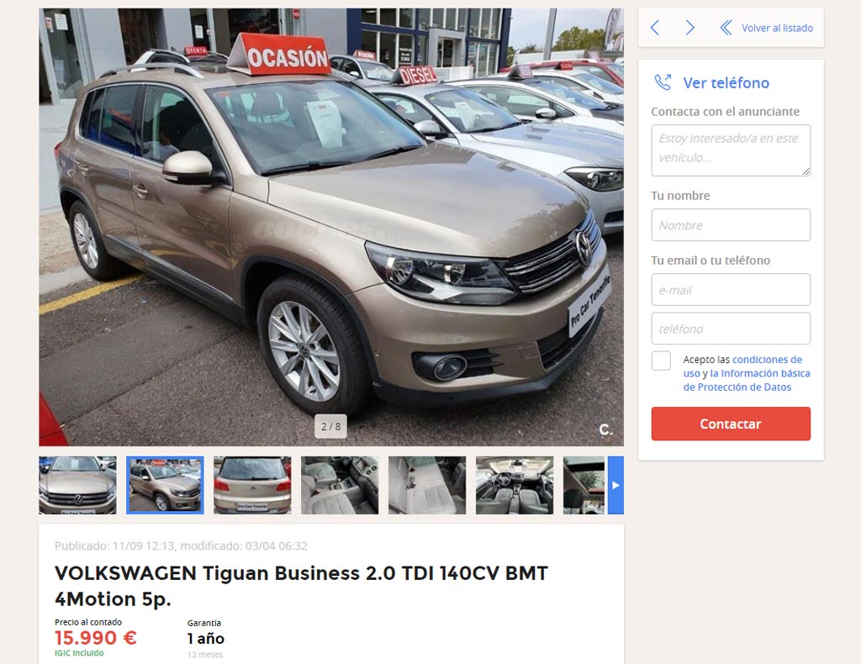The height and width of the screenshot is (664, 861).
Task: Open Volver al listado link
Action: pos(777,28)
